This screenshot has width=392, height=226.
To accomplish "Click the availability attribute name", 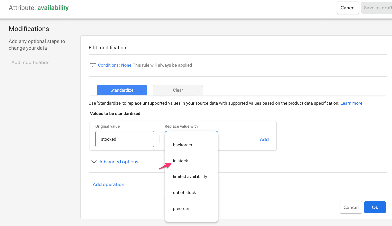I will click(53, 7).
